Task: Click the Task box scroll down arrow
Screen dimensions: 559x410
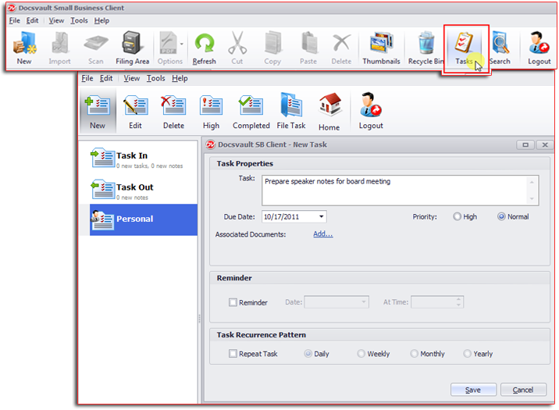Action: point(532,199)
